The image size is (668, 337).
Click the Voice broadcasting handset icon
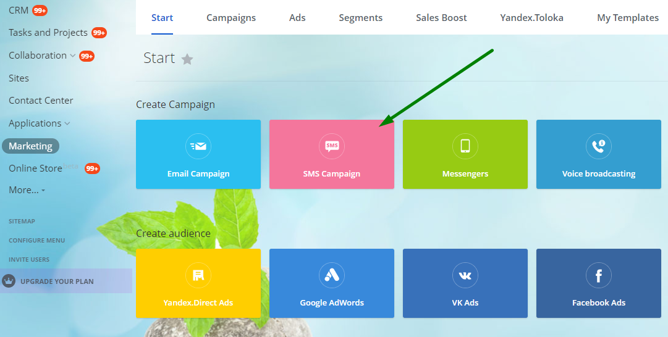[x=599, y=146]
